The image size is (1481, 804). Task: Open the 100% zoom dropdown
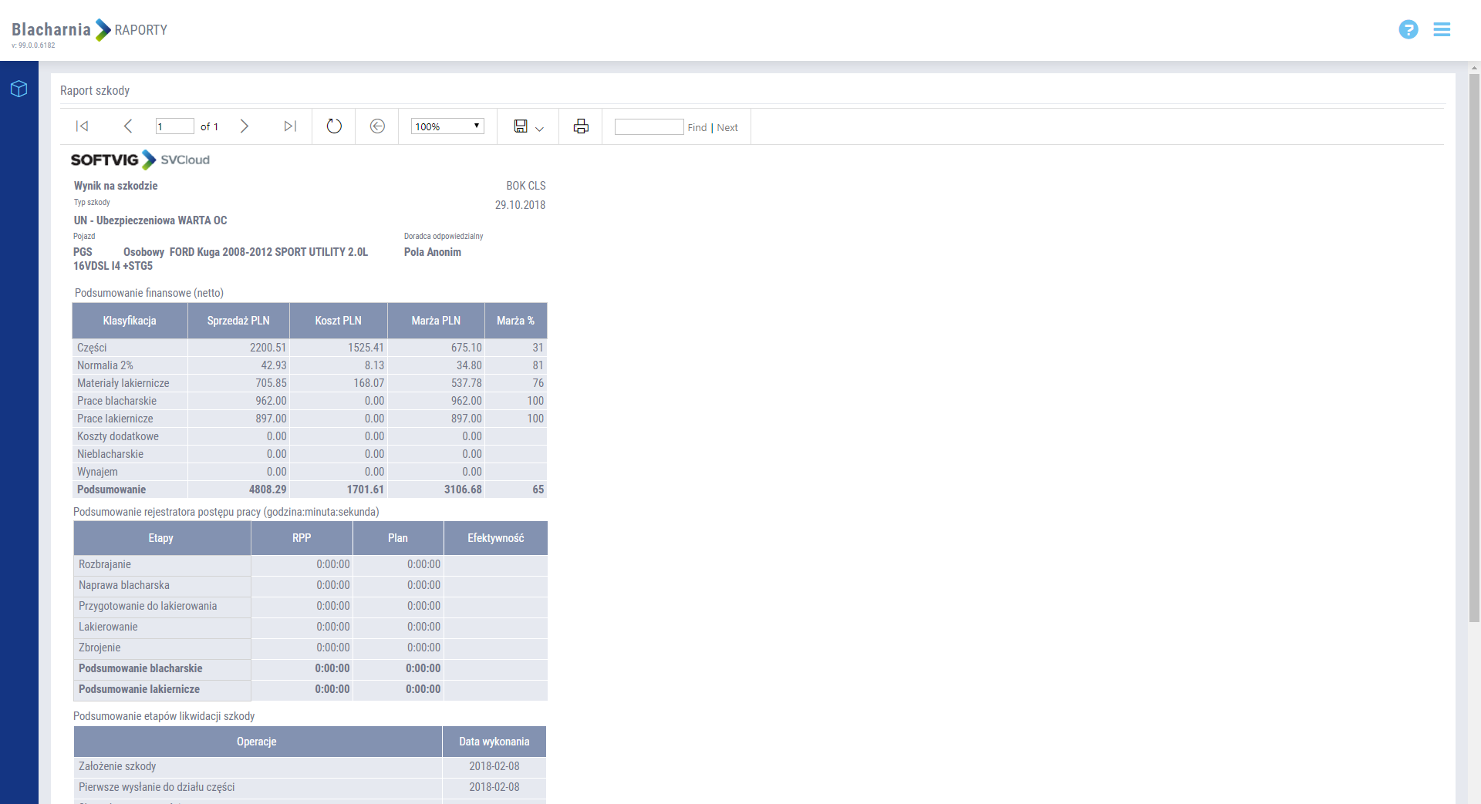[x=447, y=126]
